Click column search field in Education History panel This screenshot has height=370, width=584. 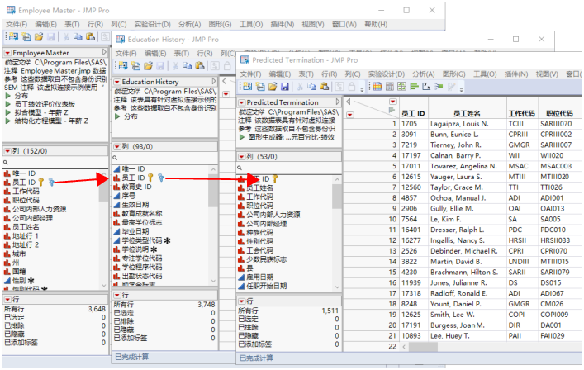click(164, 158)
